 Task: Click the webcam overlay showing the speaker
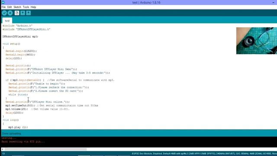tap(257, 41)
